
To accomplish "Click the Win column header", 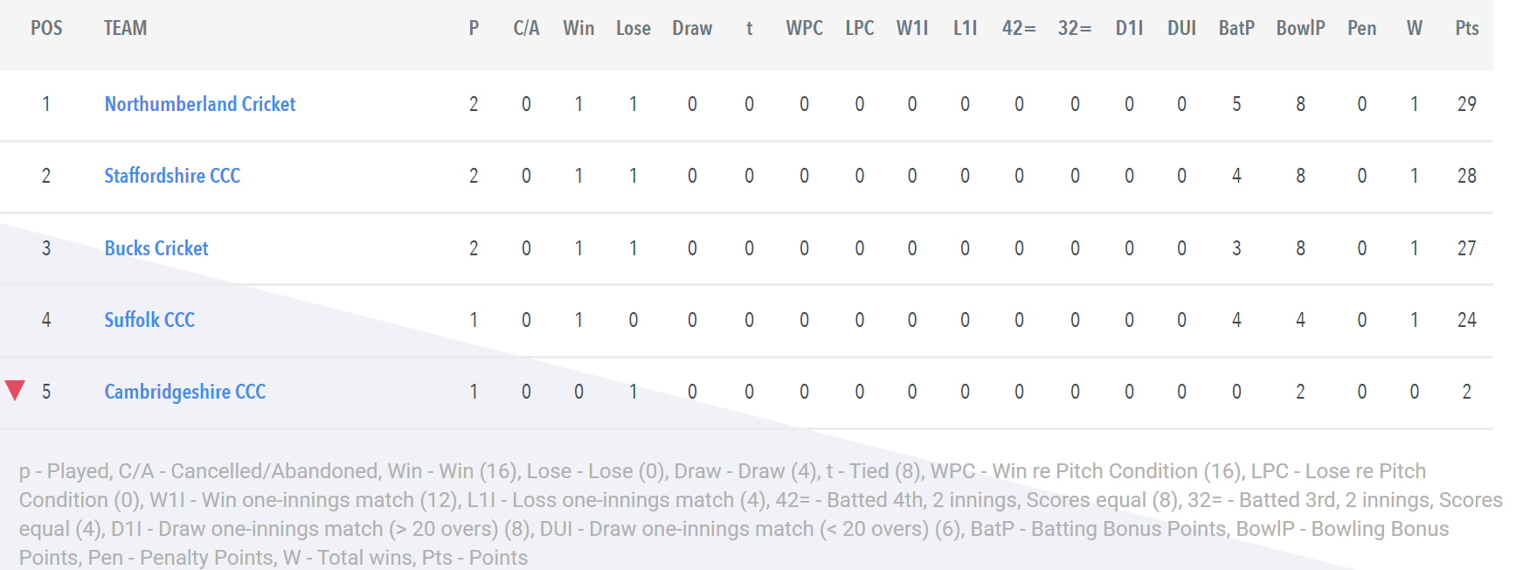I will [578, 28].
